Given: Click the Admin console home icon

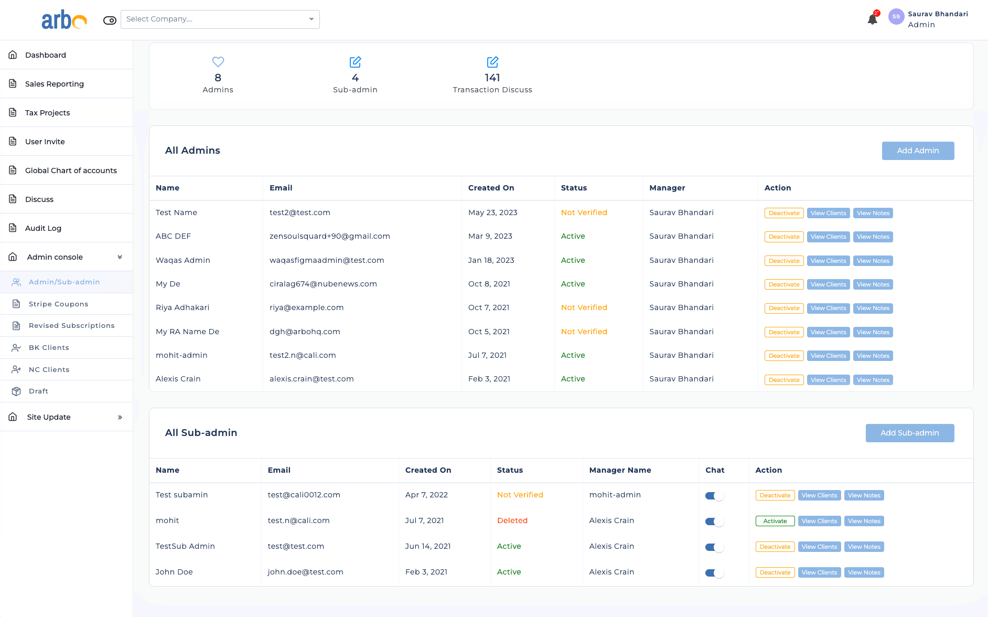Looking at the screenshot, I should click(13, 257).
